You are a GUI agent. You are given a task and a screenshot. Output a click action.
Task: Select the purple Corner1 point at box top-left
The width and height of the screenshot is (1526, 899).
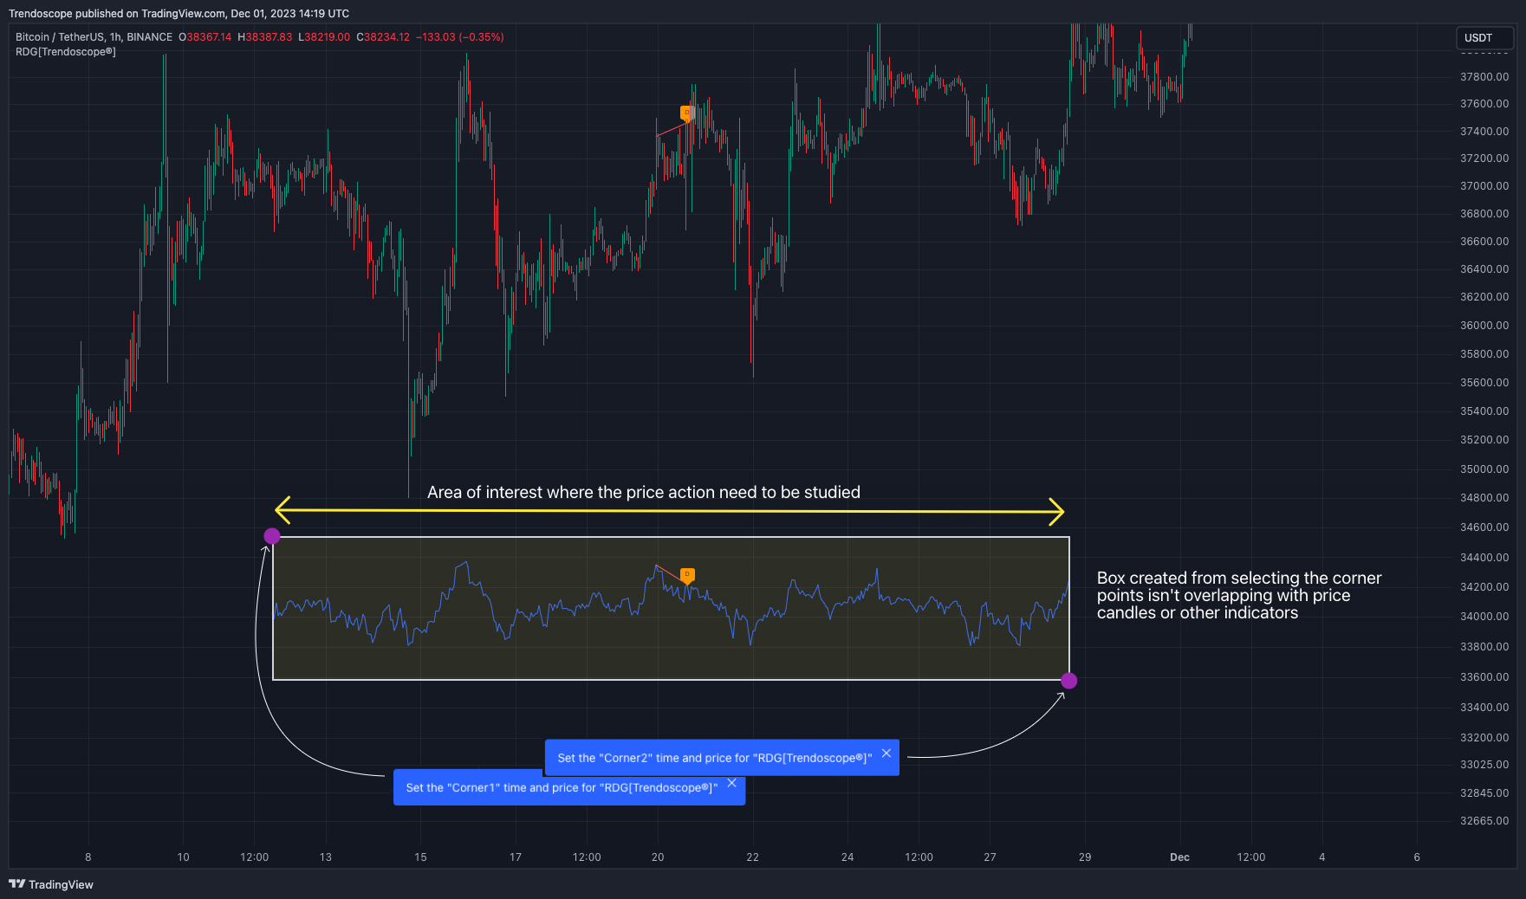click(272, 536)
